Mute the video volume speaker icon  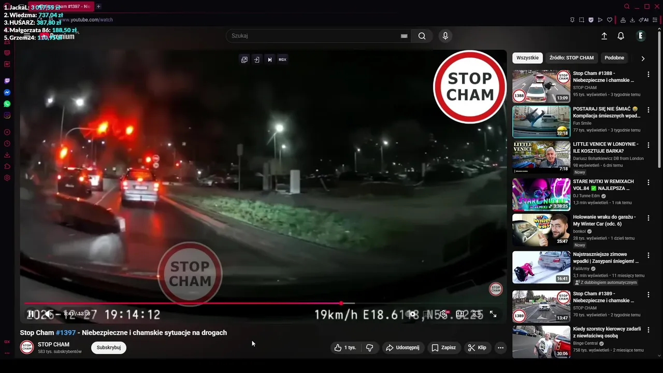click(x=48, y=314)
